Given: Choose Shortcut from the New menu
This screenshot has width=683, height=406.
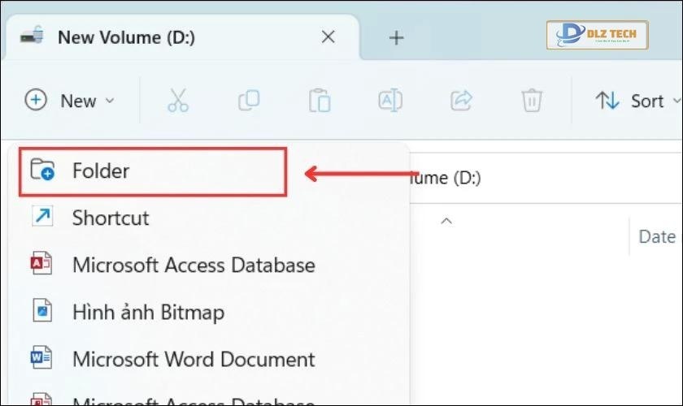Looking at the screenshot, I should point(111,218).
